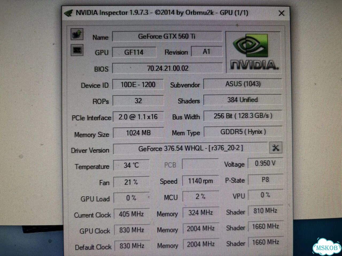Click the "Driver Version" label
The image size is (342, 256).
pyautogui.click(x=90, y=150)
